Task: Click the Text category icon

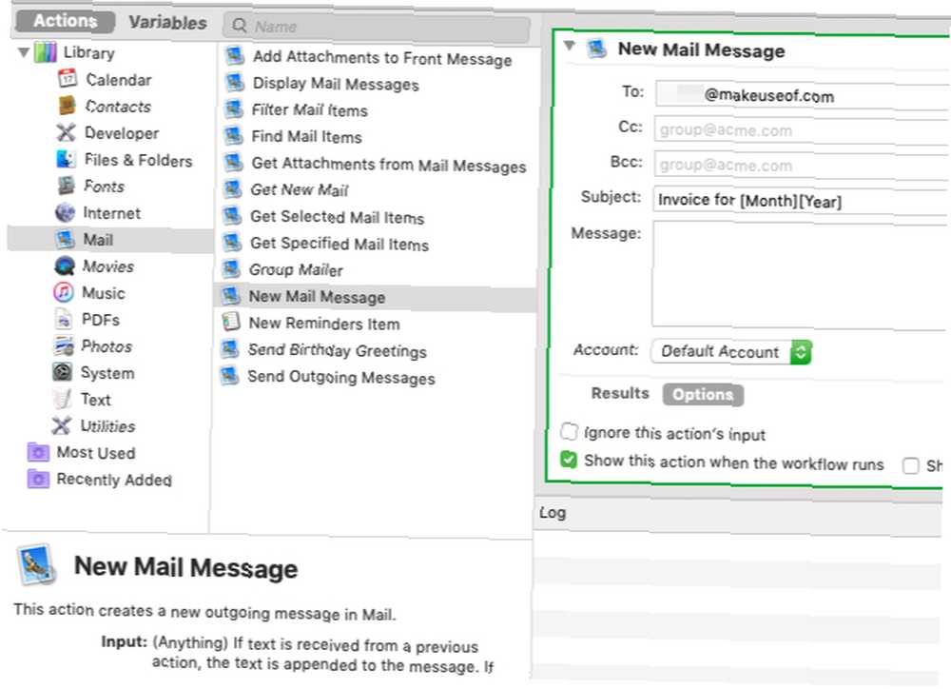Action: click(x=62, y=398)
